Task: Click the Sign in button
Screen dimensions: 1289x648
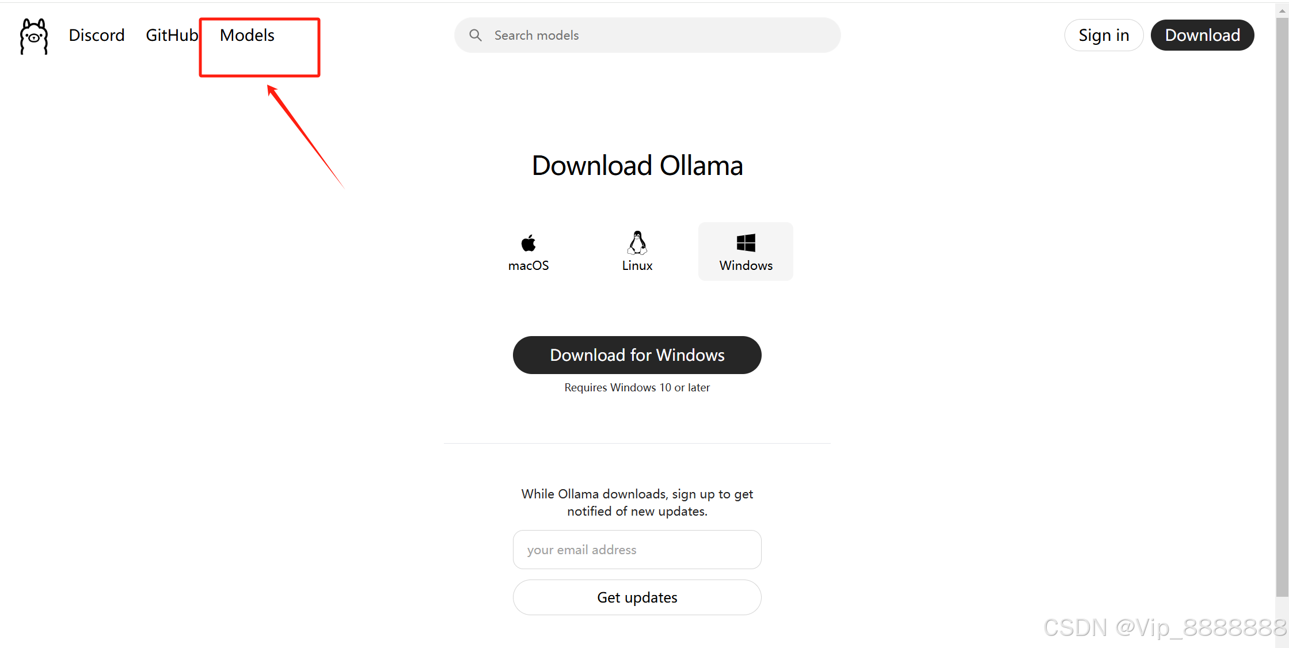Action: coord(1104,35)
